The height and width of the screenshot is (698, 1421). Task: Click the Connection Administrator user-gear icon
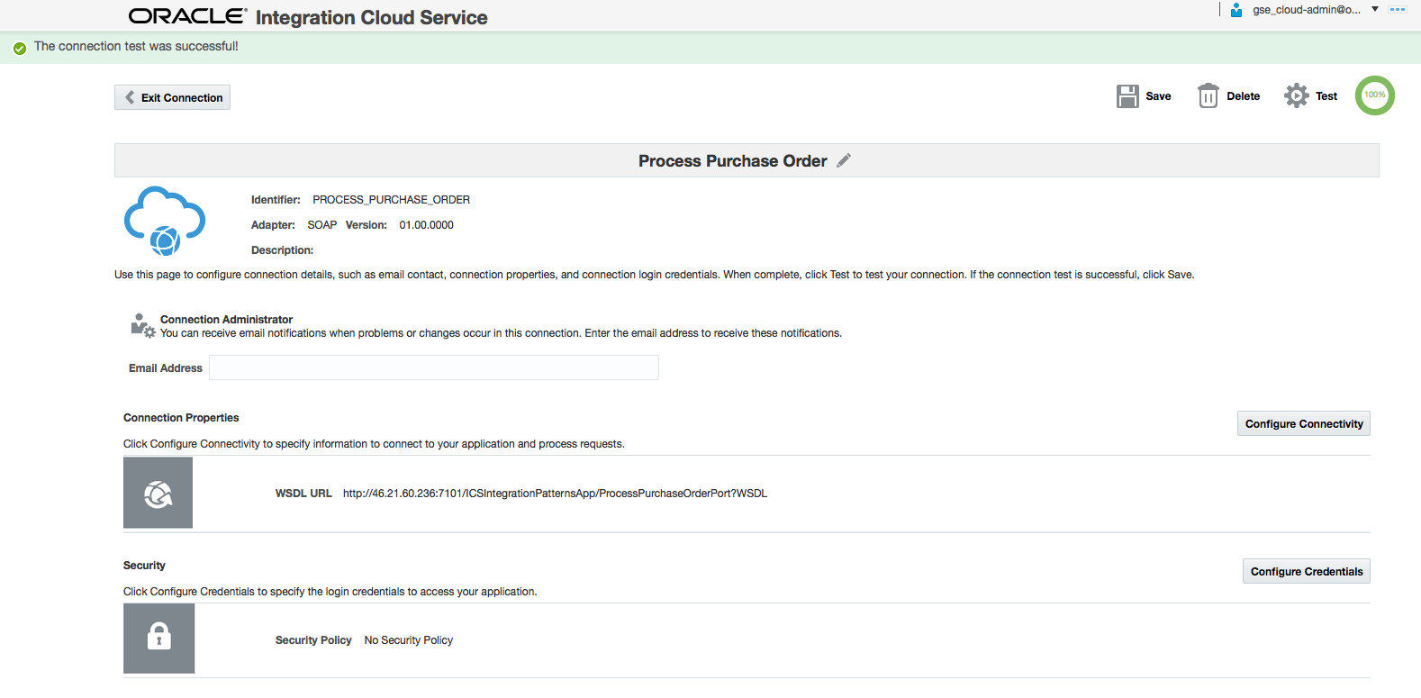(143, 325)
